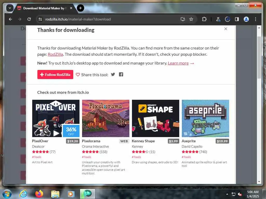Click the Follow RodZilla button
The height and width of the screenshot is (199, 266).
55,74
